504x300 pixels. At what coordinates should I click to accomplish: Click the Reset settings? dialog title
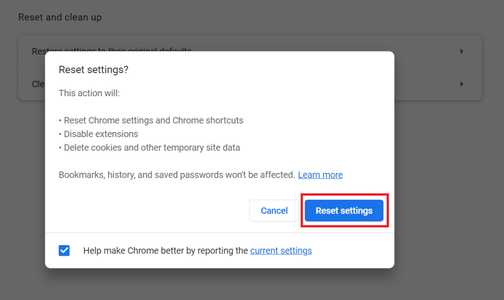[94, 70]
